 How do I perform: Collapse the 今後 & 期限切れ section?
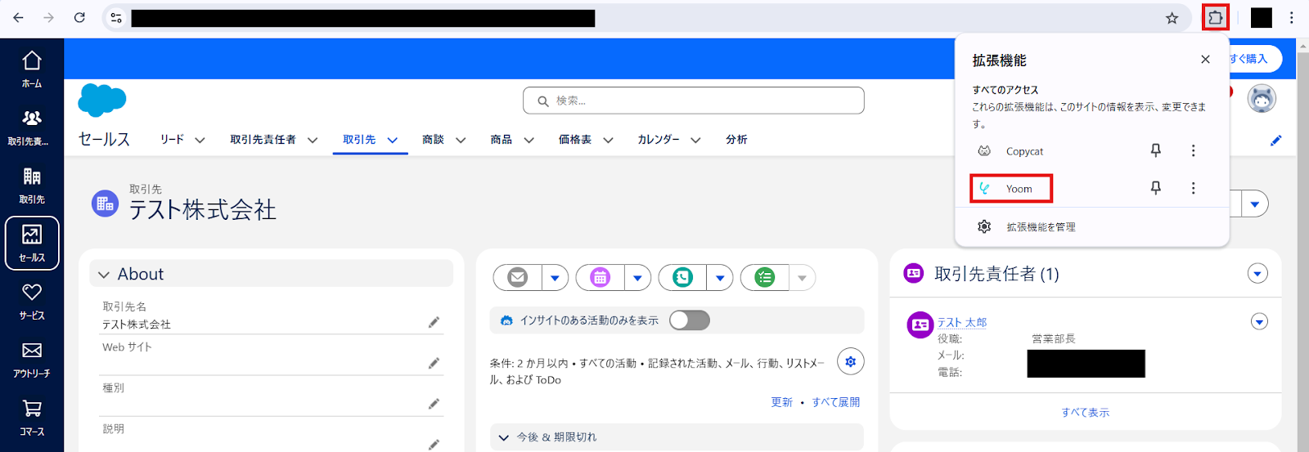coord(504,437)
